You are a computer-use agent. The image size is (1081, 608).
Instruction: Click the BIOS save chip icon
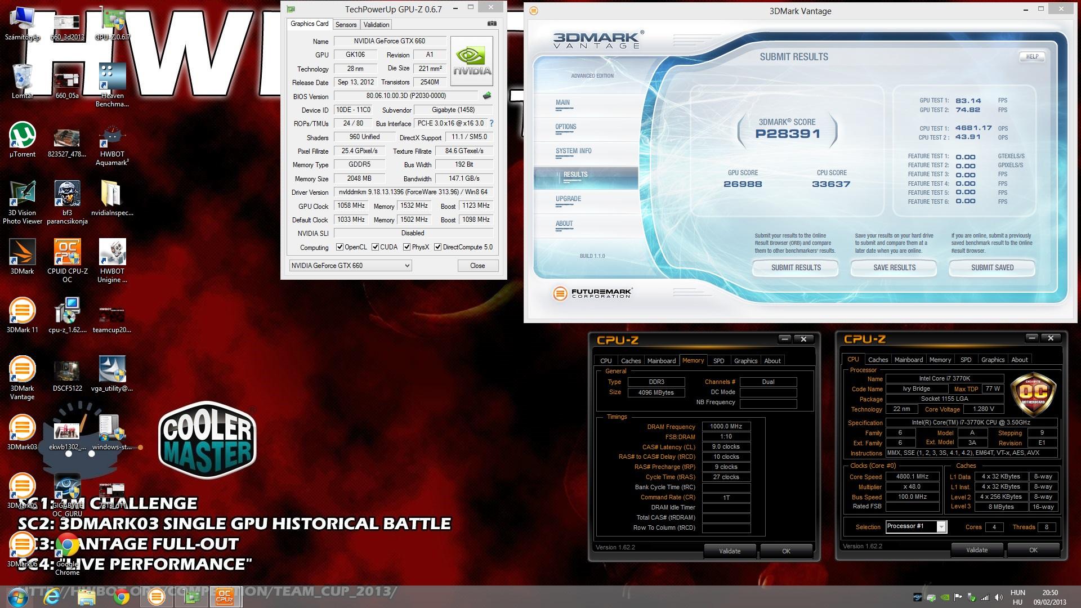coord(487,96)
